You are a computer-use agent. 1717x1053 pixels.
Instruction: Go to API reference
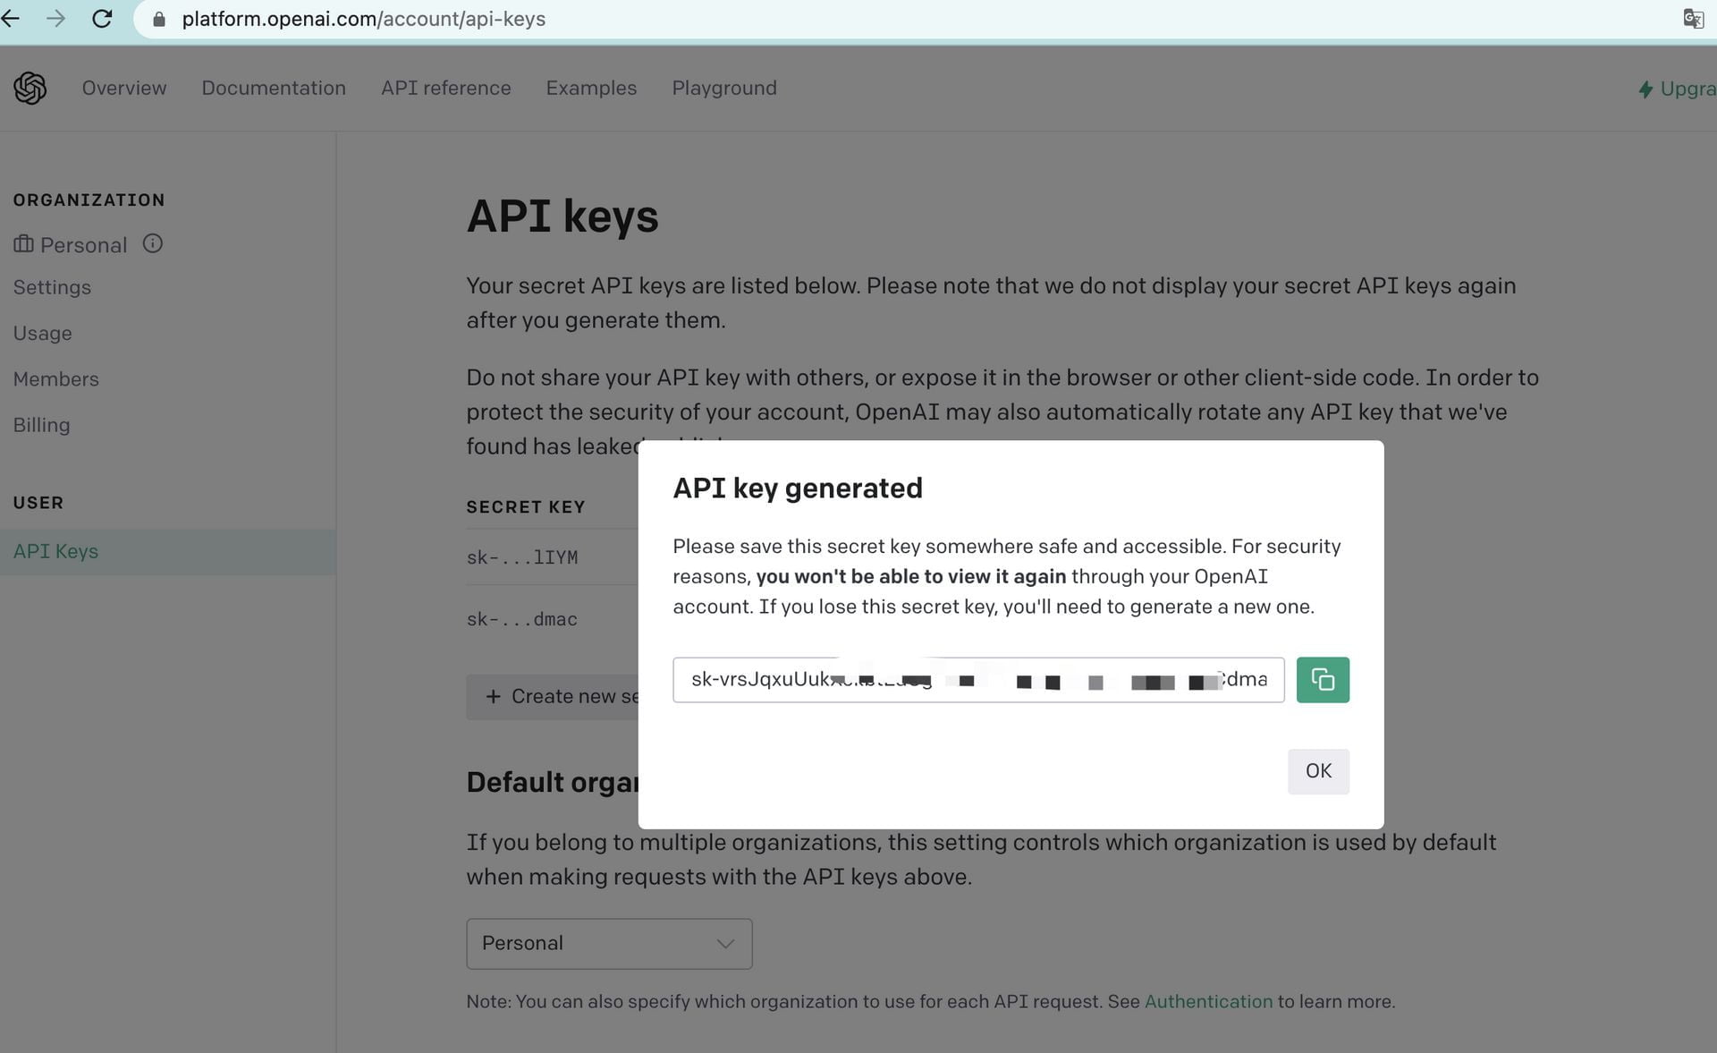pos(445,89)
